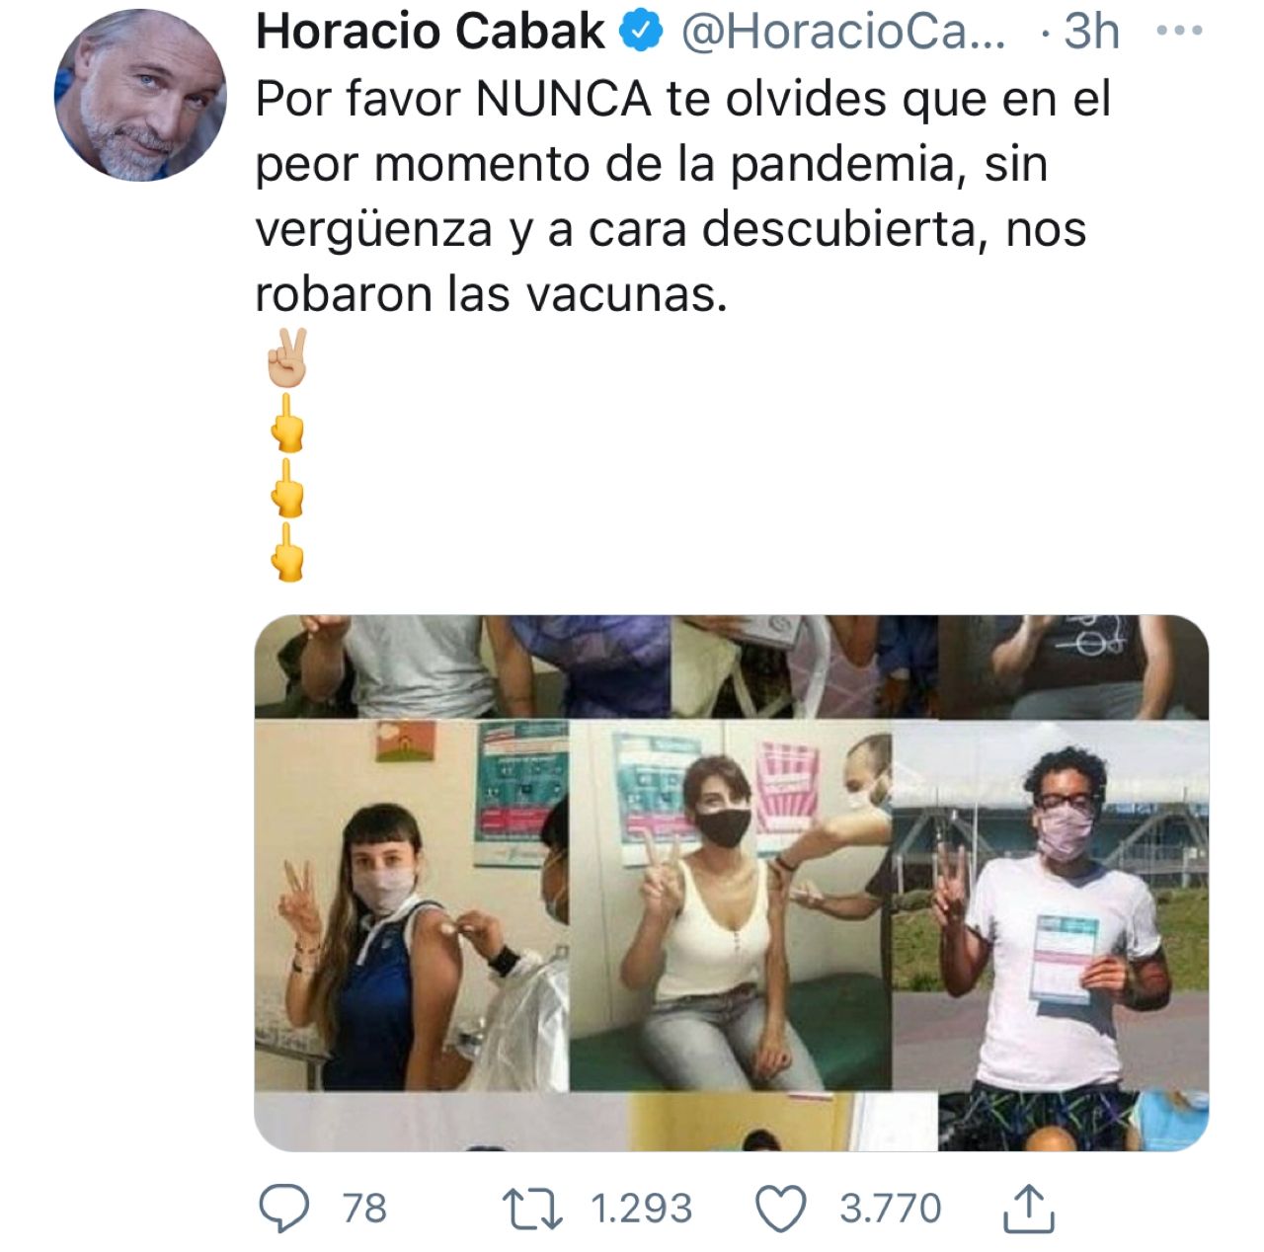Click the victory hand emoji
This screenshot has width=1264, height=1252.
pos(287,357)
